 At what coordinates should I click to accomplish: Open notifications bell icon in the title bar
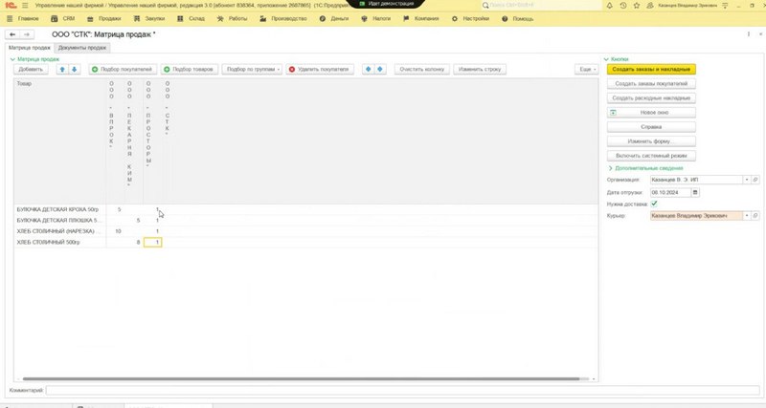(x=609, y=6)
